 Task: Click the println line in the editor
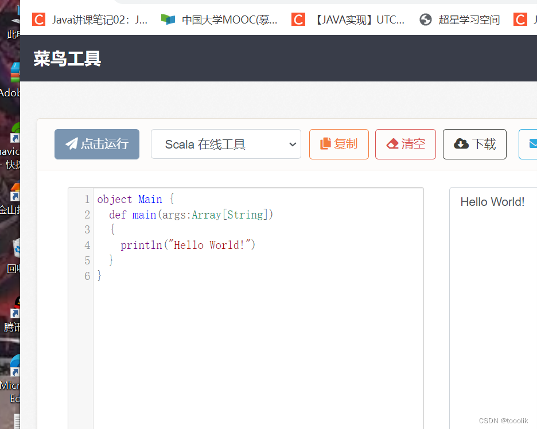point(188,245)
